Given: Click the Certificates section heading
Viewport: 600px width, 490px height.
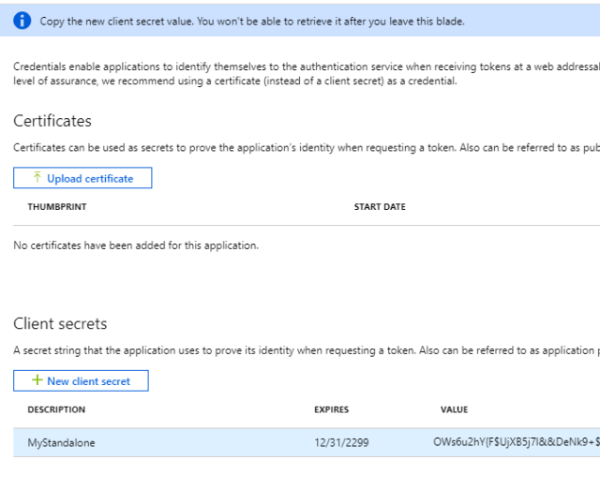Looking at the screenshot, I should click(52, 121).
